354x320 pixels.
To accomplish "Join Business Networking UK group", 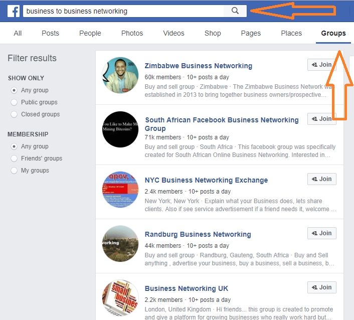I will click(322, 287).
